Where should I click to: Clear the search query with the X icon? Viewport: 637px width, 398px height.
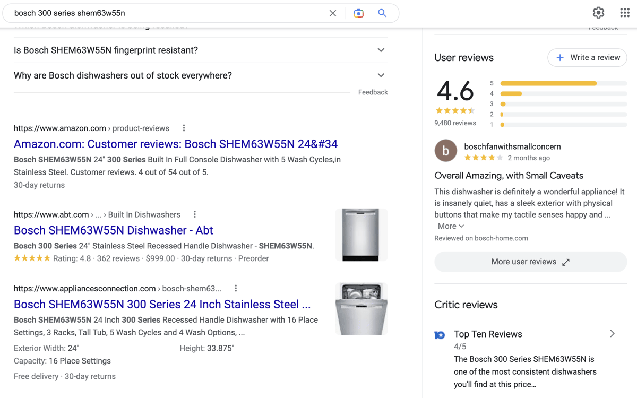[333, 13]
